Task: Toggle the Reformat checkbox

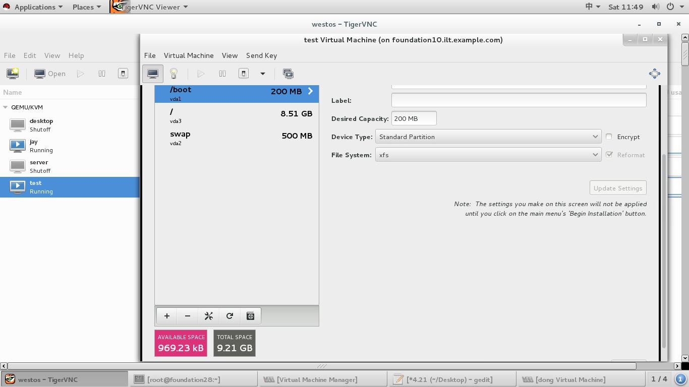Action: click(609, 155)
